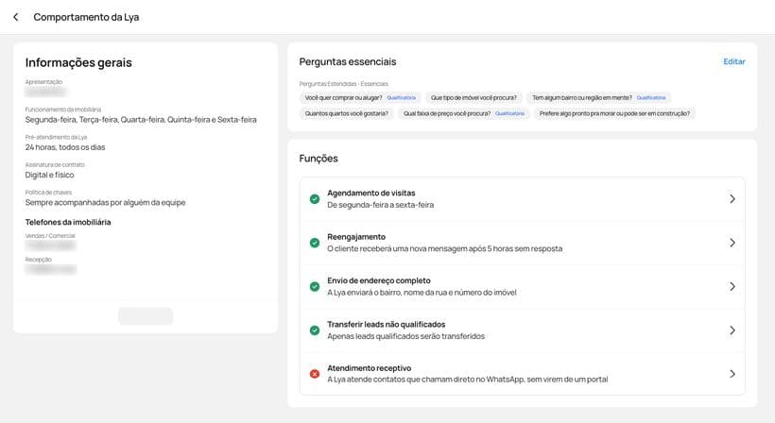This screenshot has height=423, width=775.
Task: Click 'Telefones da imobiliária' heading
Action: pyautogui.click(x=68, y=222)
